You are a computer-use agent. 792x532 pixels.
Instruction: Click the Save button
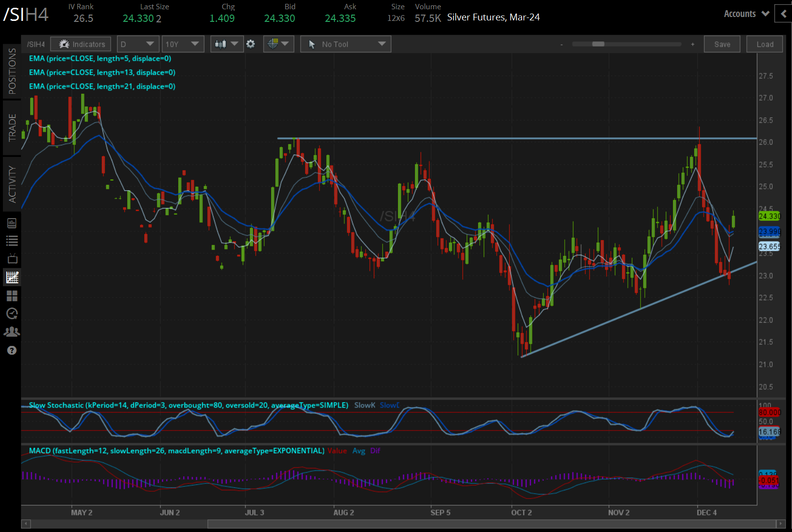point(722,44)
